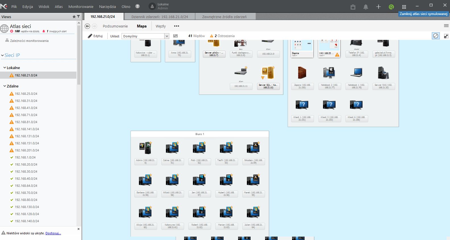Toggle the Views filter funnel
Image resolution: width=450 pixels, height=240 pixels.
coord(78,17)
